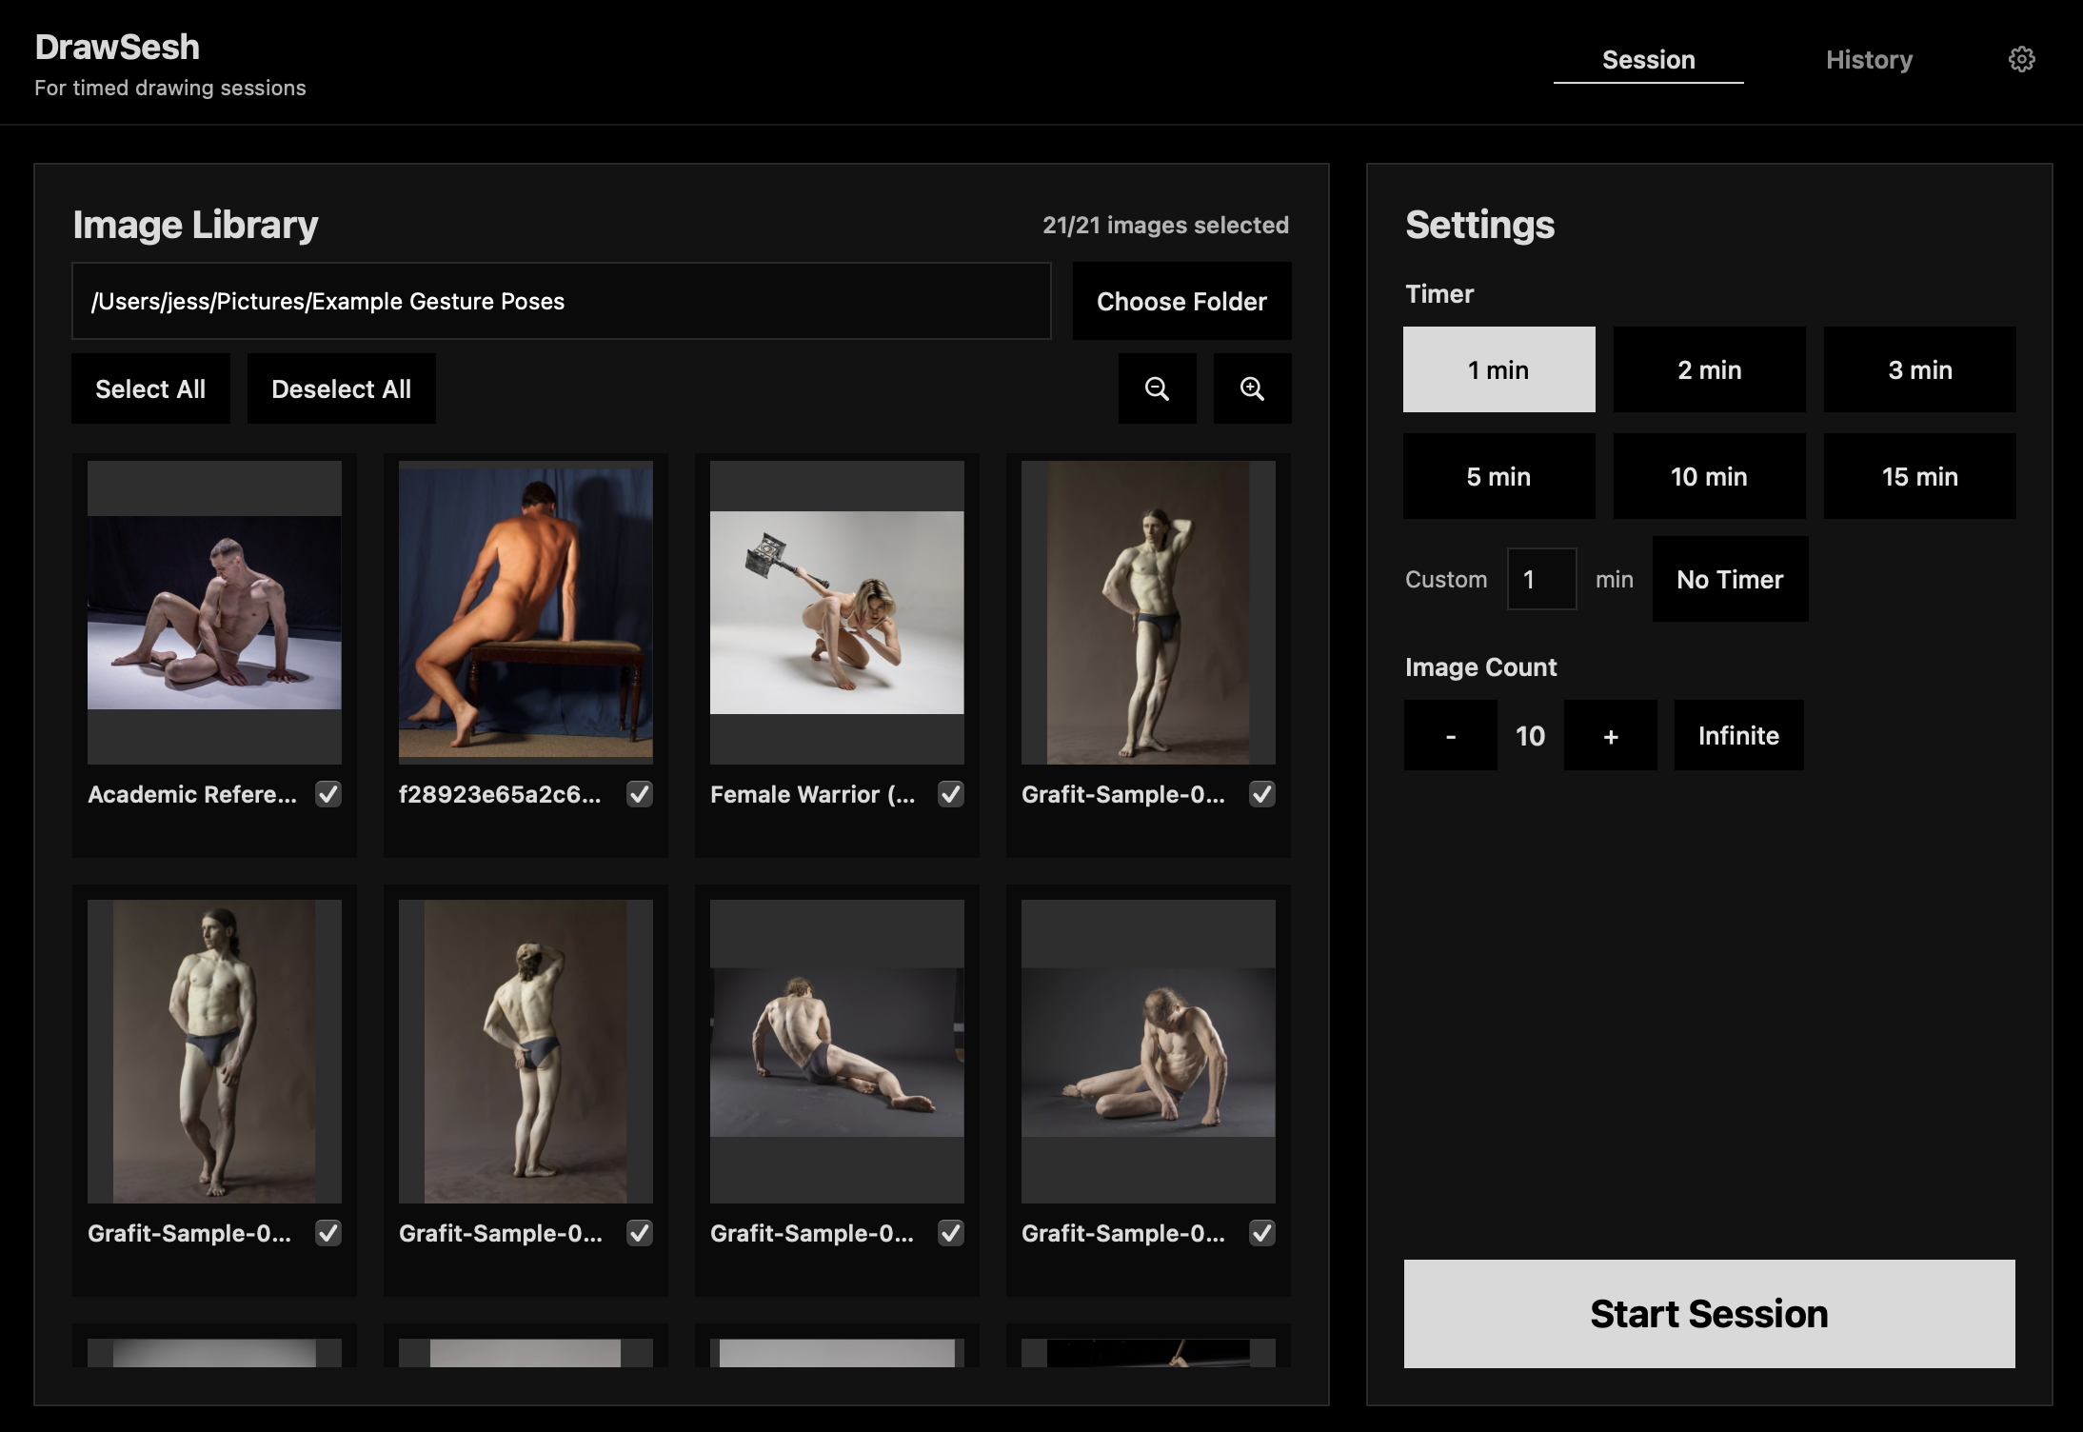The width and height of the screenshot is (2083, 1432).
Task: Click the folder path text field
Action: point(561,301)
